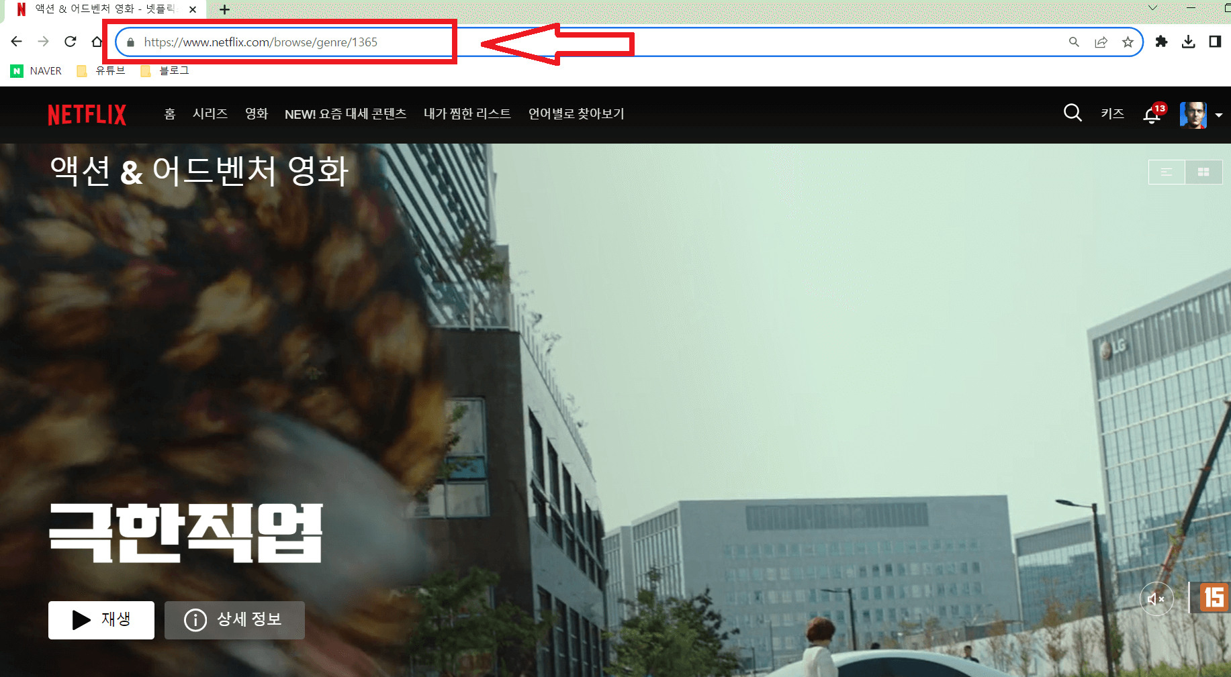
Task: Expand the 언어별로 찾아보기 browse option
Action: [x=577, y=113]
